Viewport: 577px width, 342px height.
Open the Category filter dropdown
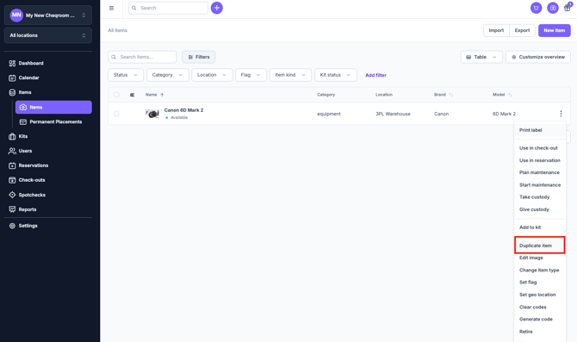[167, 75]
